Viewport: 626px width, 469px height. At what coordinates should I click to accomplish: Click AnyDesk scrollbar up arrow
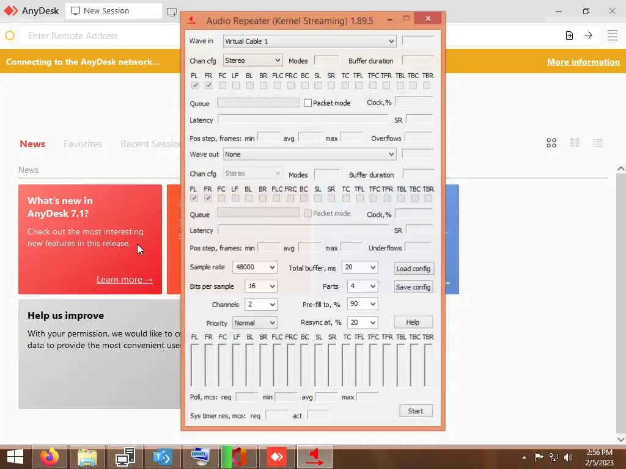point(621,169)
